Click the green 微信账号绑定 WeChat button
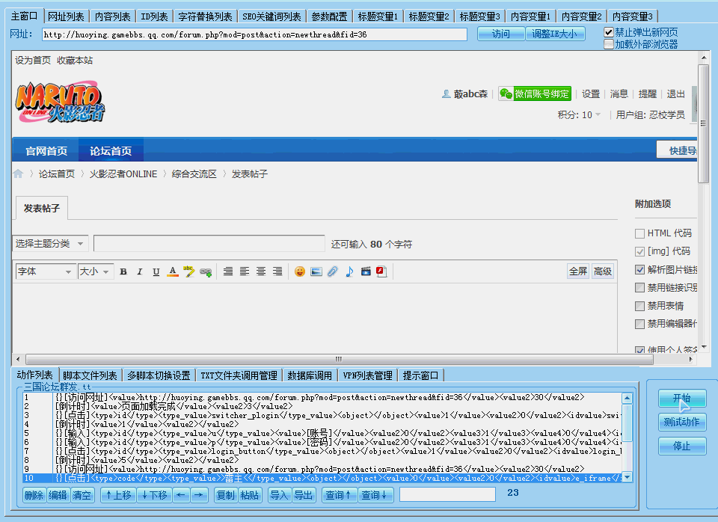The height and width of the screenshot is (522, 718). (x=535, y=94)
